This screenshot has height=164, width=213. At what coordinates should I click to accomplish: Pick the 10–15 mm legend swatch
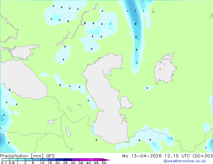[44, 160]
